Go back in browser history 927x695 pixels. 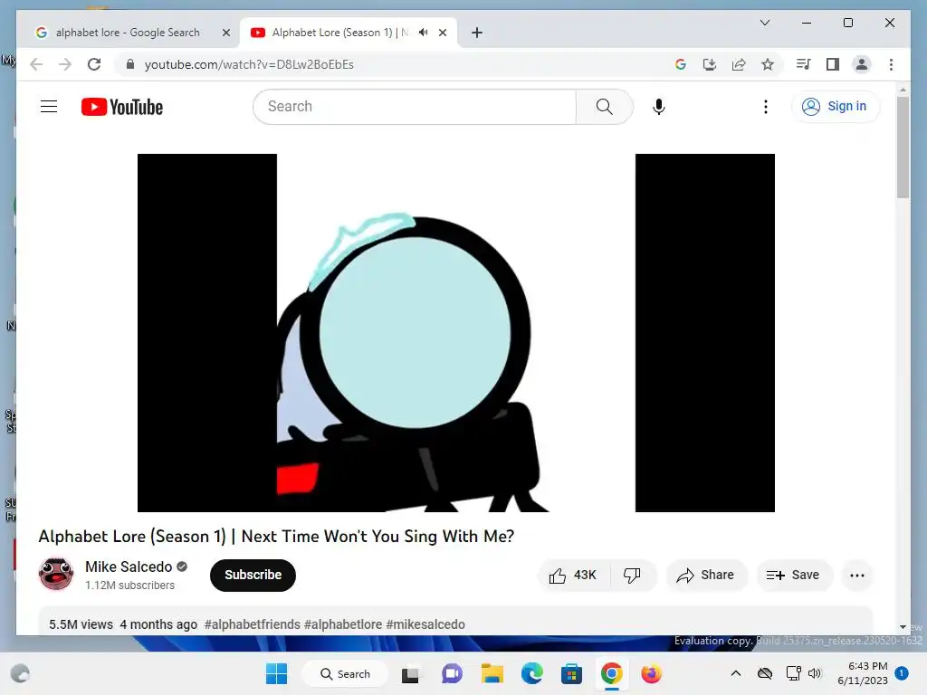coord(36,64)
